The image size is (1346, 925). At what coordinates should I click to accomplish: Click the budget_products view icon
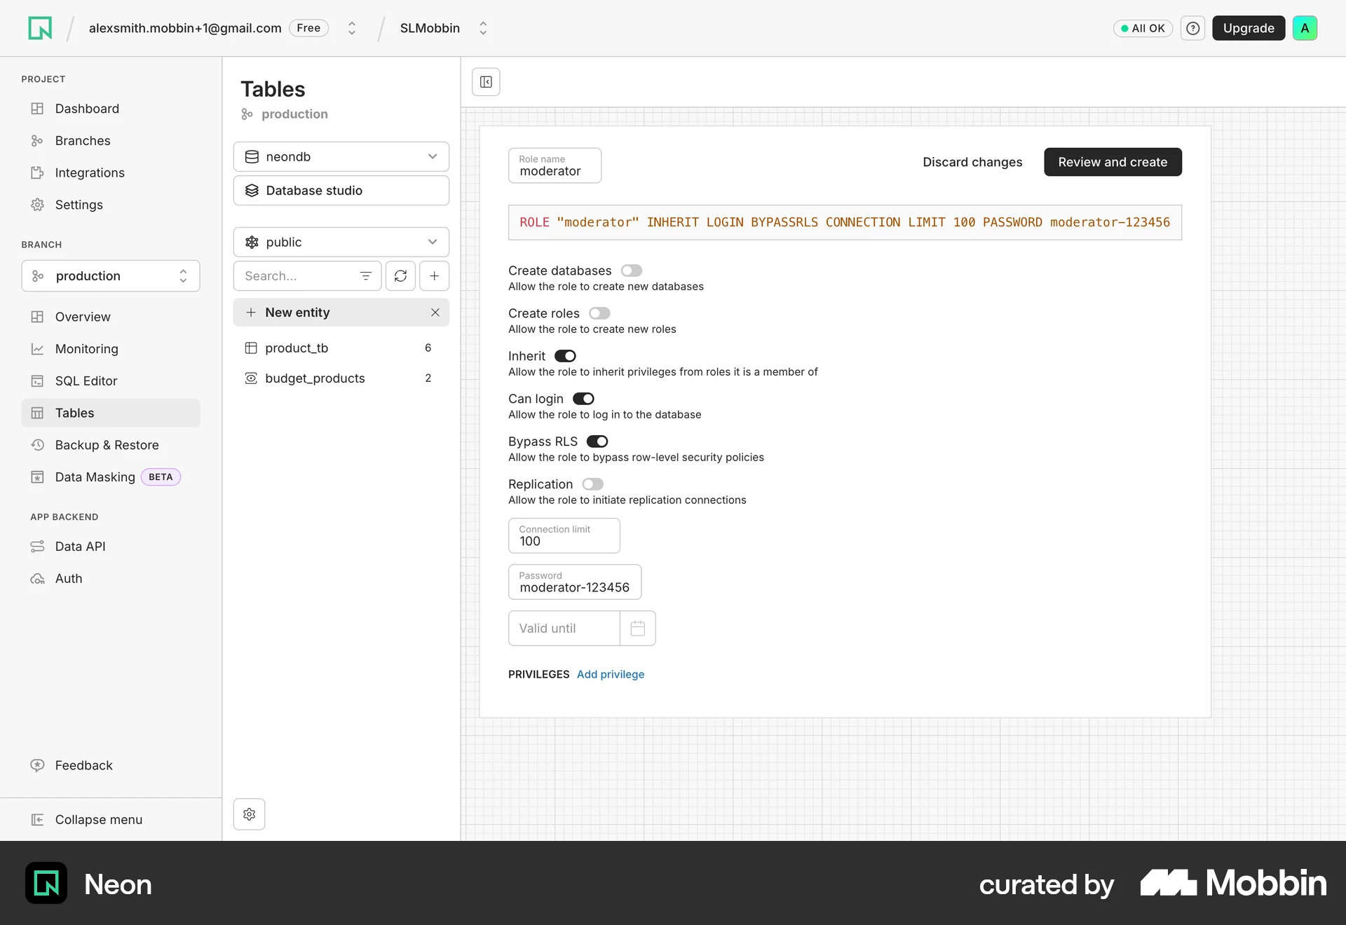[251, 378]
